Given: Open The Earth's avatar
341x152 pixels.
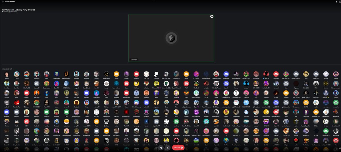Looking at the screenshot, I should click(196, 84).
